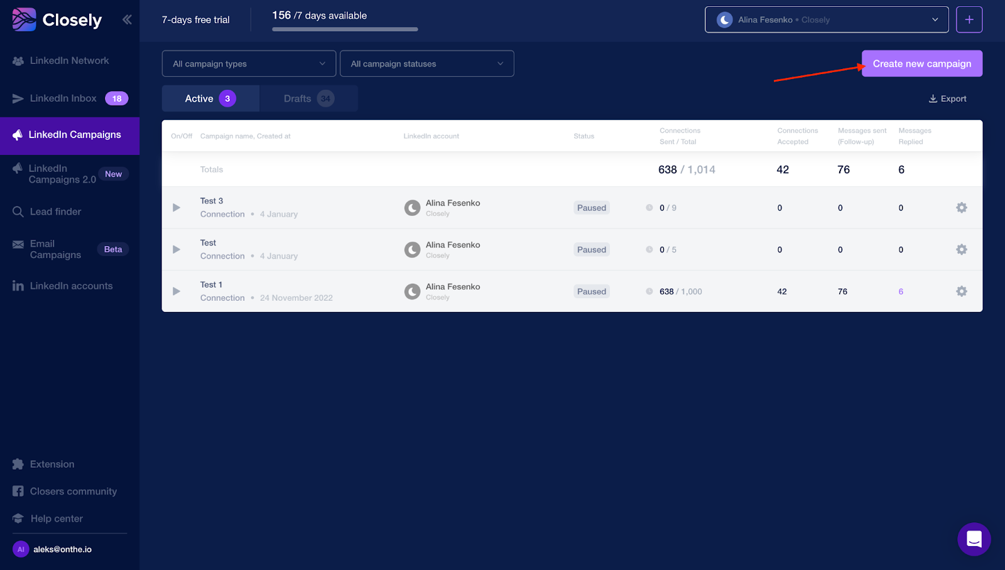Click the Campaign name, Created at column header
Screen dimensions: 1005x570
click(x=246, y=136)
